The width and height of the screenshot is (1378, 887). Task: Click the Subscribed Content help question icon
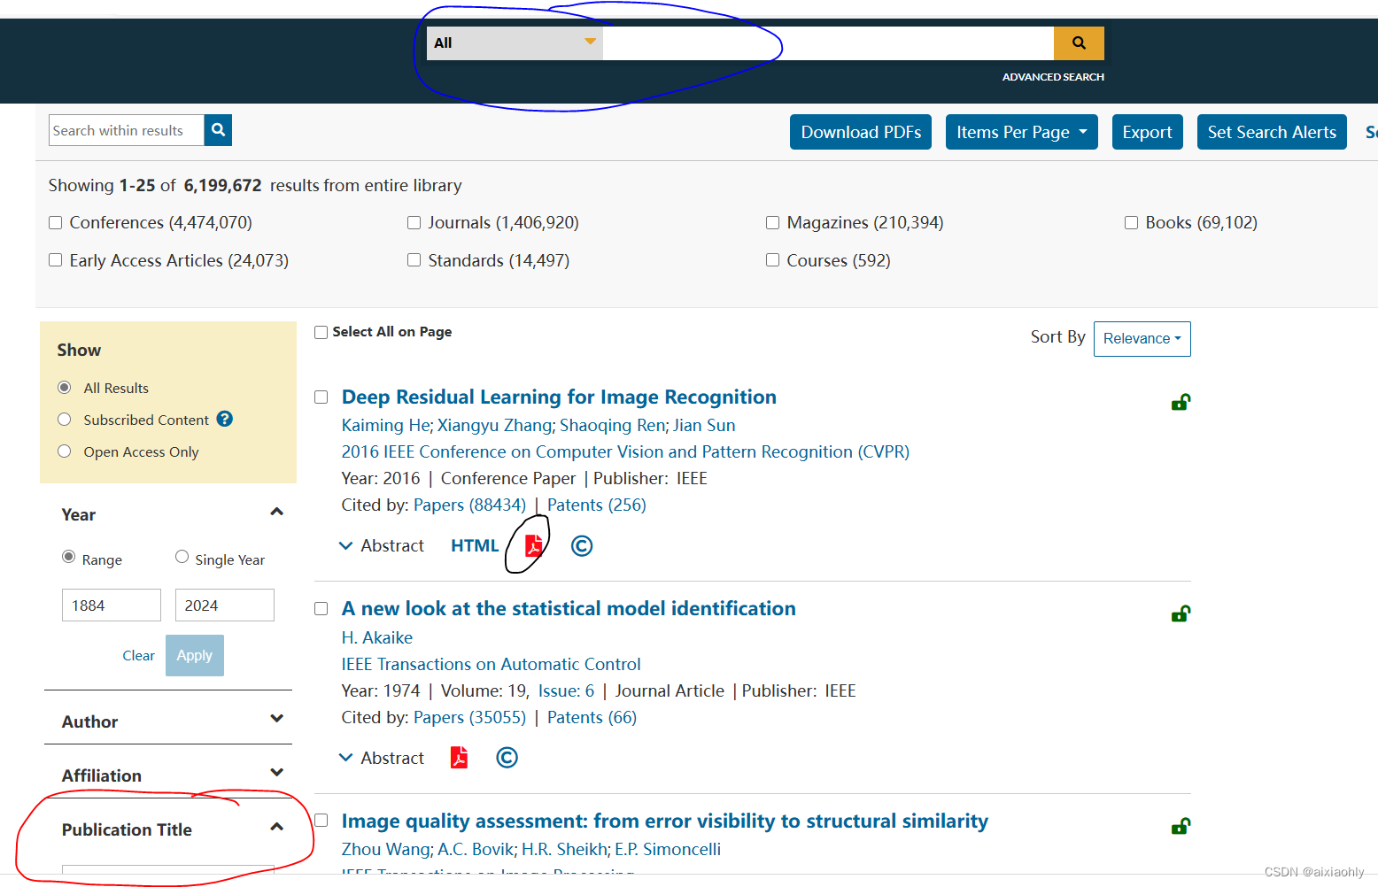click(x=225, y=419)
